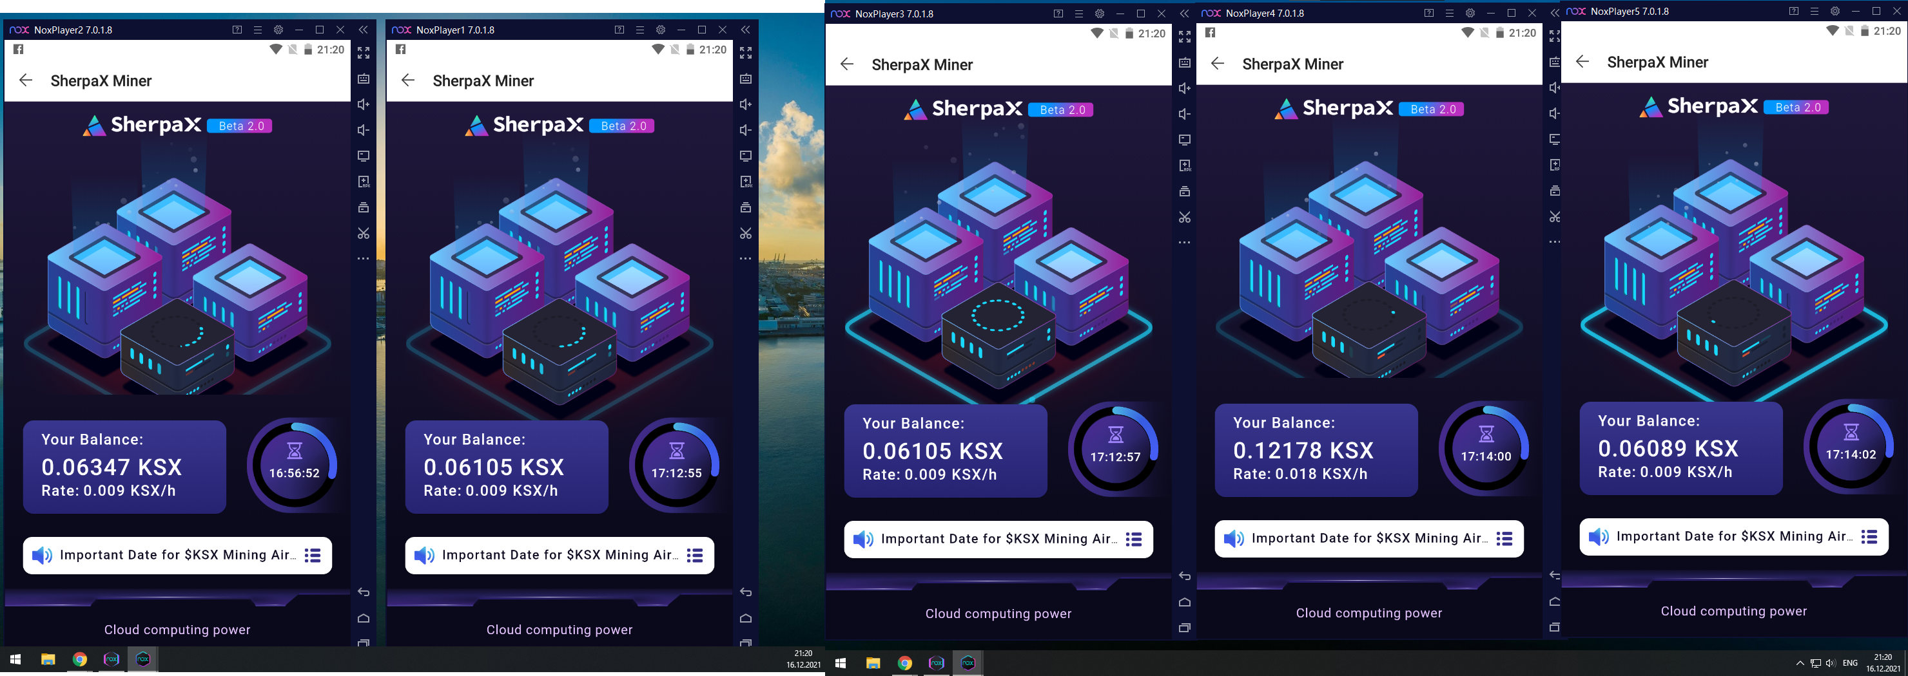Open announcement list icon in NoxPlayer2
The width and height of the screenshot is (1908, 676).
click(x=313, y=556)
